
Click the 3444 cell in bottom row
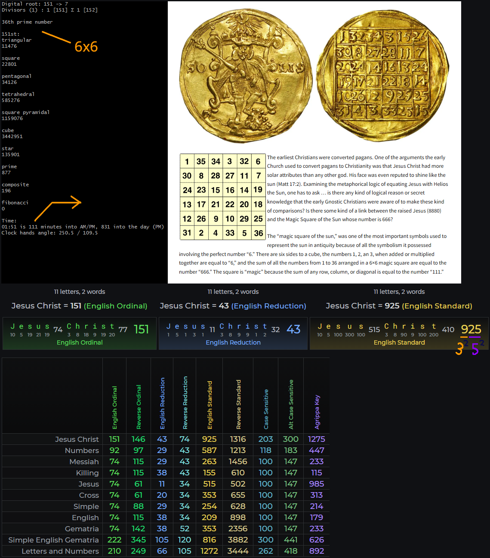click(x=238, y=551)
